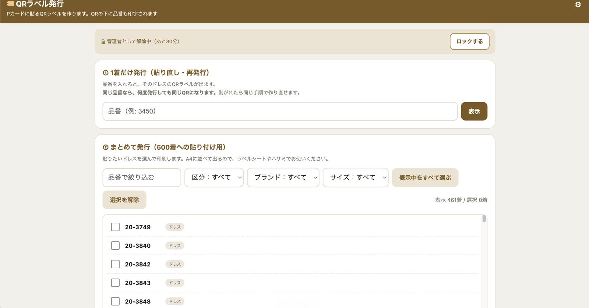This screenshot has height=308, width=589.
Task: Focus the 品番(例: 3450) input field
Action: [x=280, y=111]
